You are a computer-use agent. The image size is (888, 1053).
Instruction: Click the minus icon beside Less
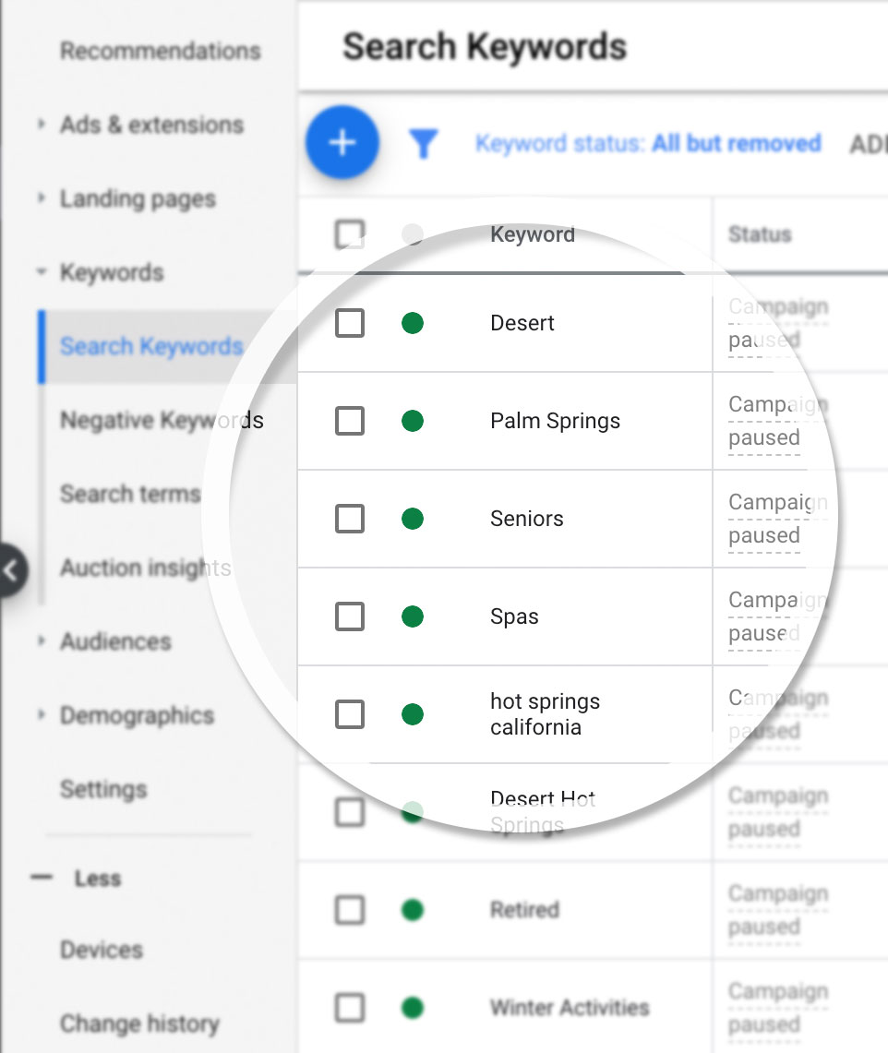click(x=42, y=878)
